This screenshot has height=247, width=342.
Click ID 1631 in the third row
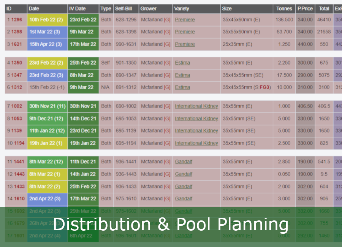tap(16, 44)
